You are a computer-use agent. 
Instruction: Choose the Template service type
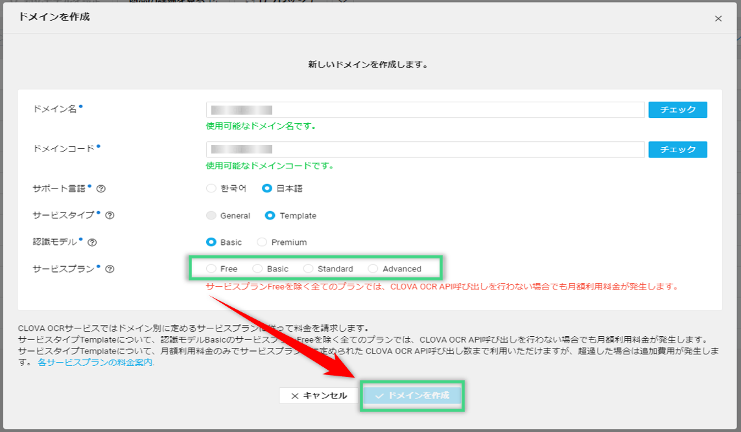(x=270, y=216)
